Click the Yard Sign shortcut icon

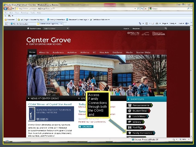[x=130, y=127]
